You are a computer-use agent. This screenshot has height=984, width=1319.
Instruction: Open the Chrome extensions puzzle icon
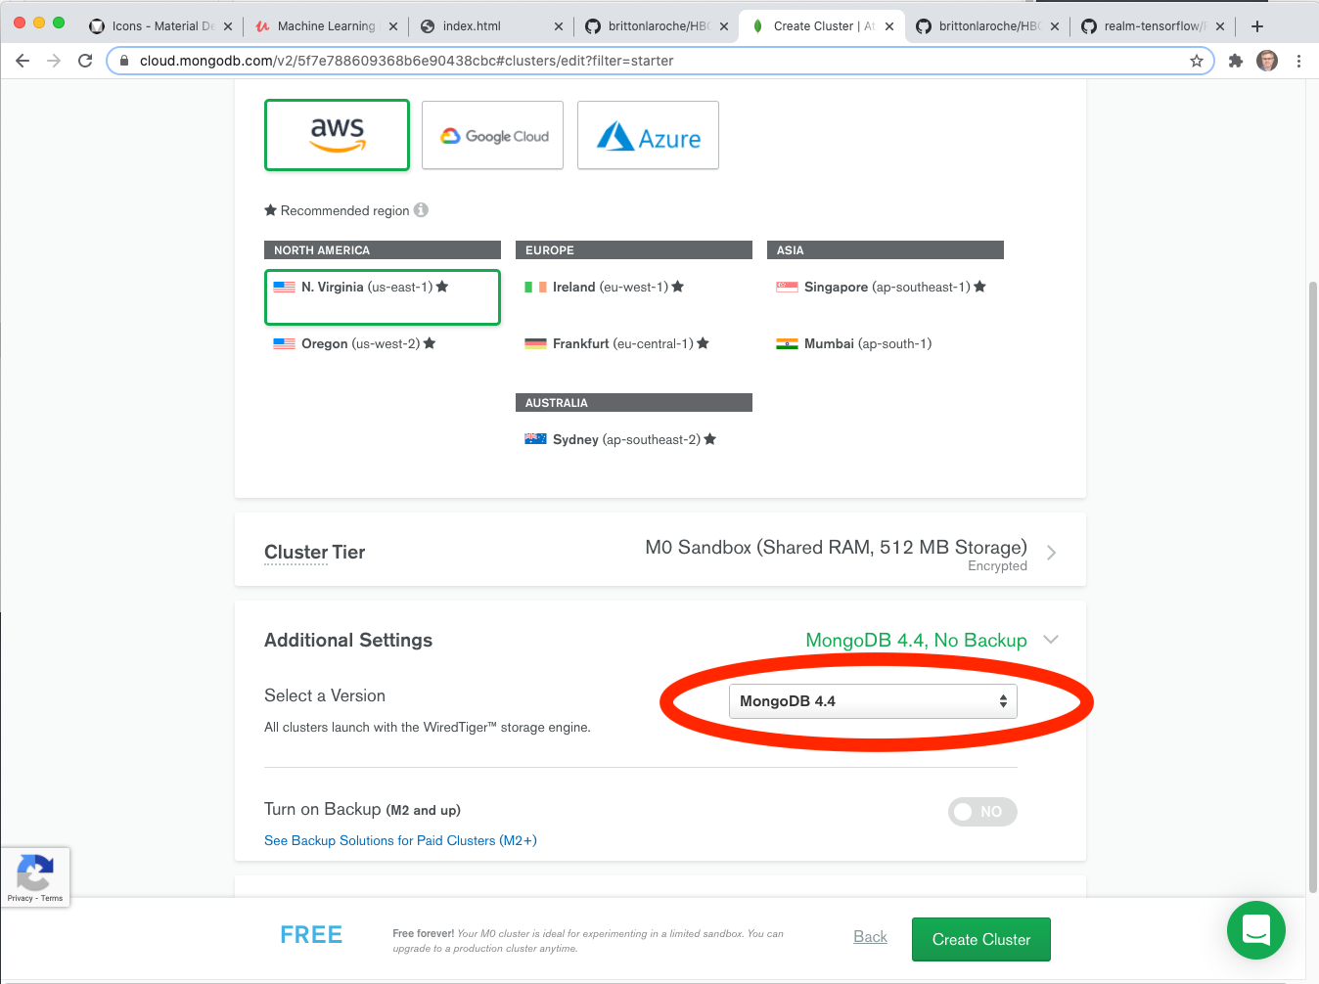[1236, 61]
